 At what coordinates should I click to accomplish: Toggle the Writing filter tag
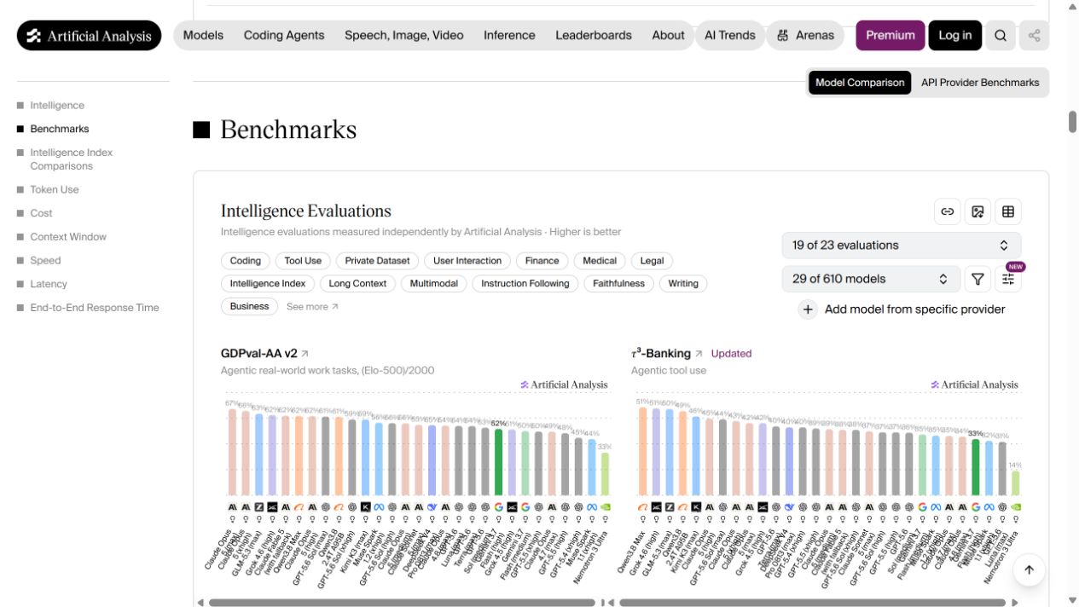coord(683,284)
